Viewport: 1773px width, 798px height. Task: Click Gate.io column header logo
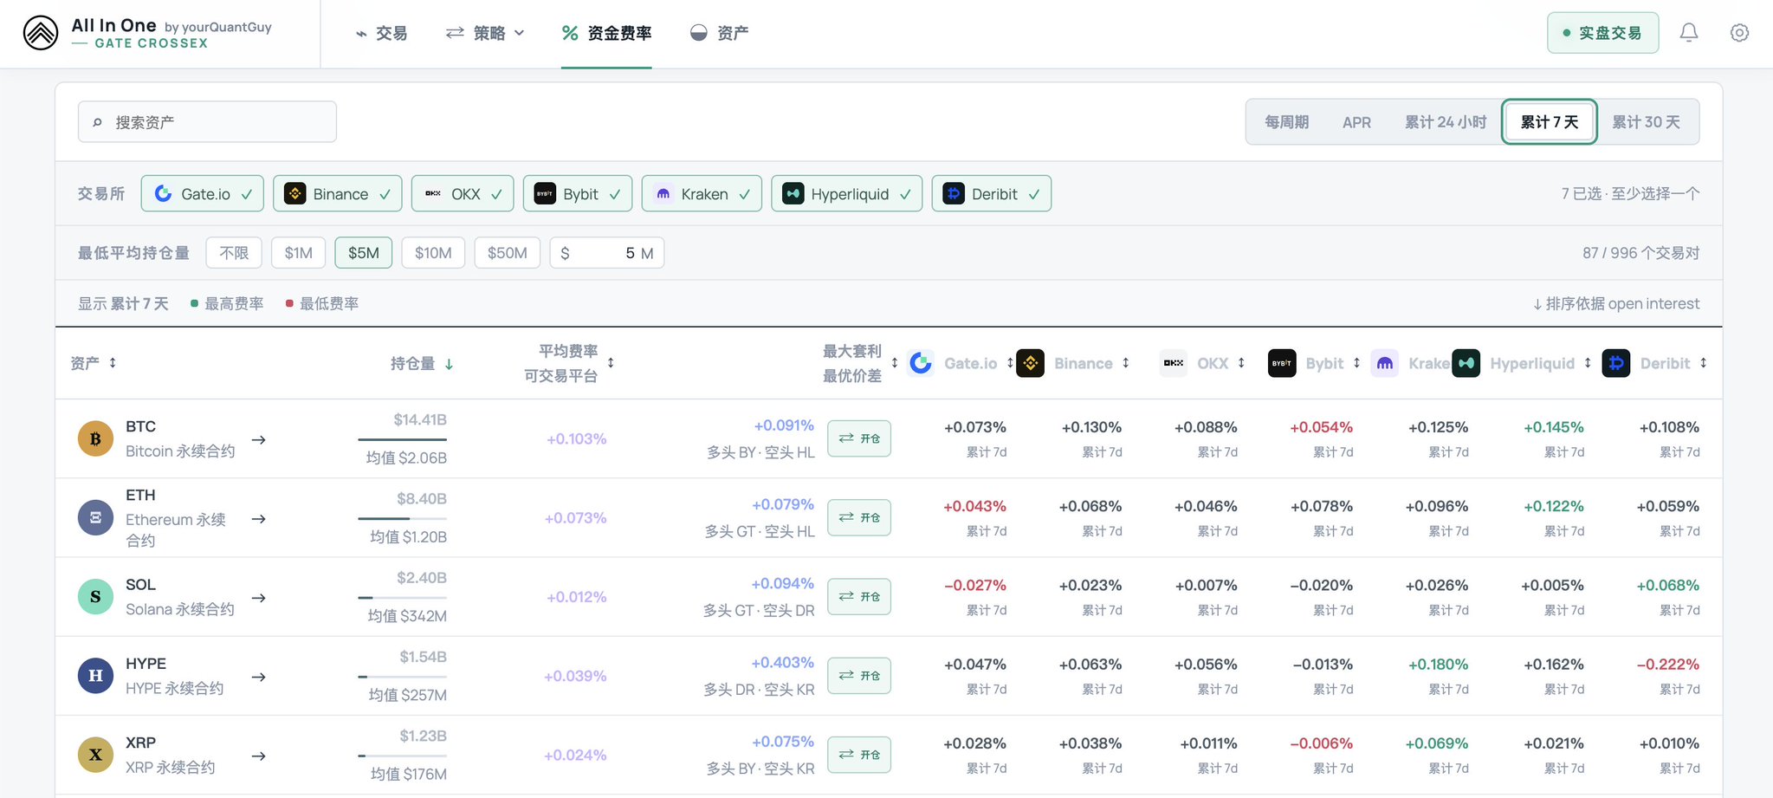pyautogui.click(x=921, y=363)
